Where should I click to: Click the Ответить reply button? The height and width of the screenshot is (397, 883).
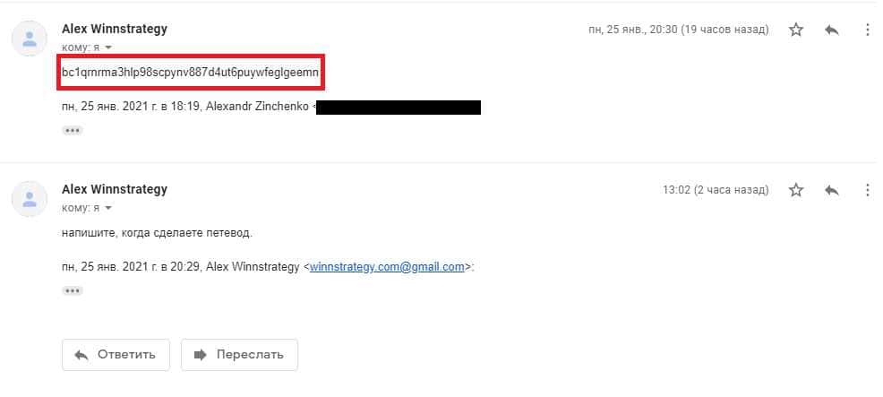pos(116,355)
